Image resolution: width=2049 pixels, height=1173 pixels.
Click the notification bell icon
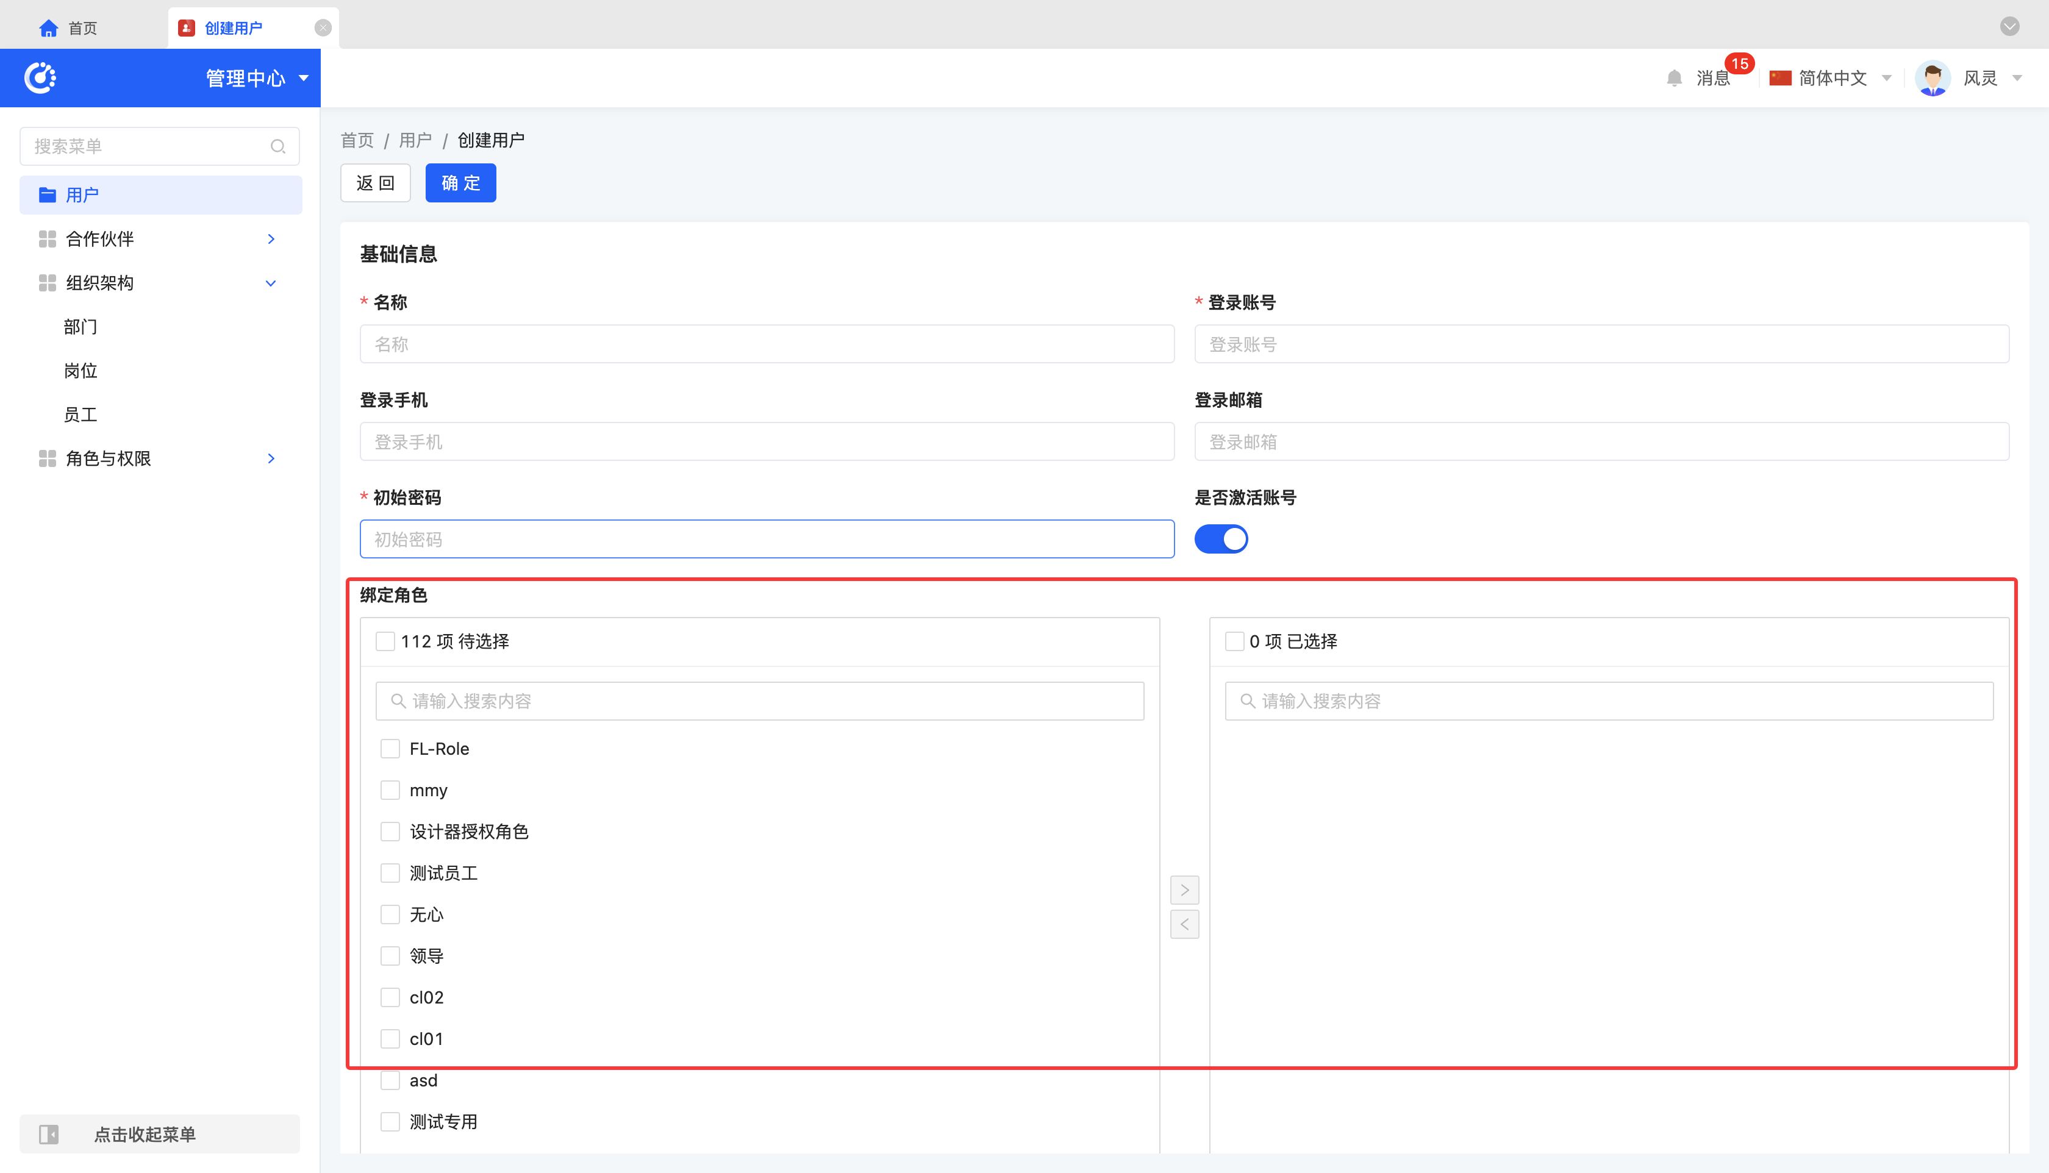point(1673,78)
